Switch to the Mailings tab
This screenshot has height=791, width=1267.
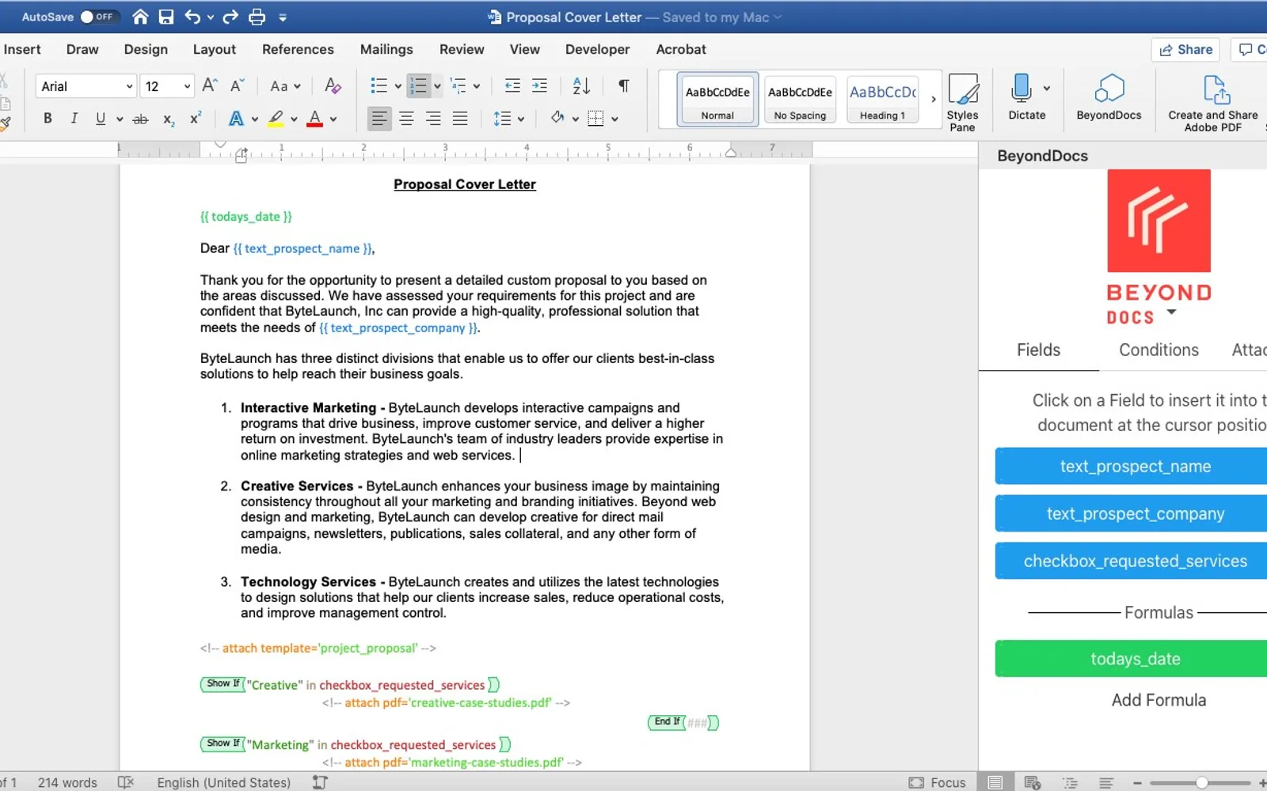(x=386, y=49)
